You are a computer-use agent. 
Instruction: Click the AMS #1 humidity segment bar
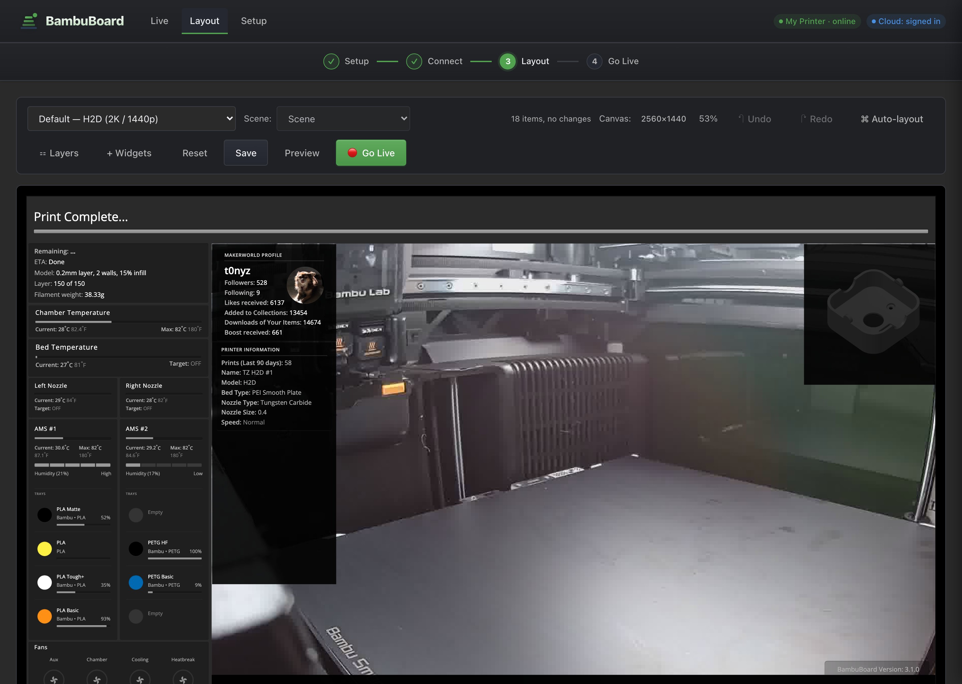pos(72,465)
